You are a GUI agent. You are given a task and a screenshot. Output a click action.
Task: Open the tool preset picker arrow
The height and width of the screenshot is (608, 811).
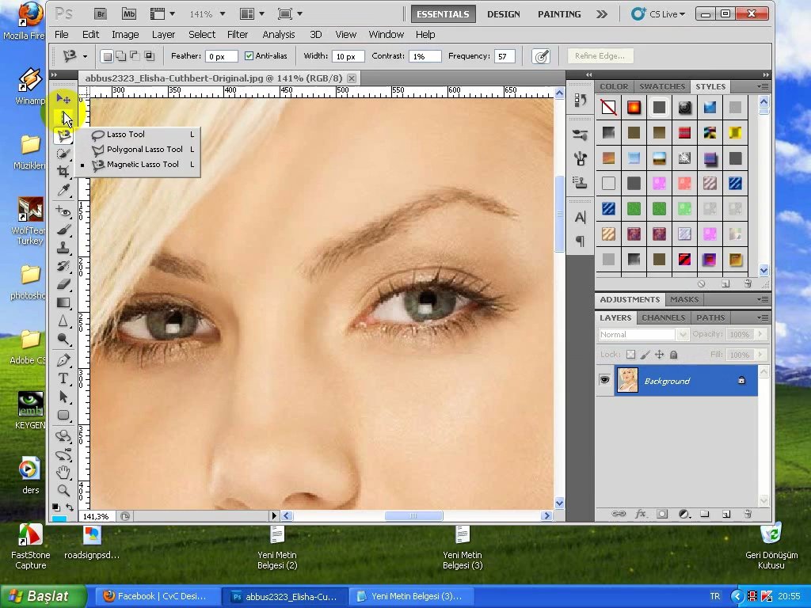click(x=85, y=56)
